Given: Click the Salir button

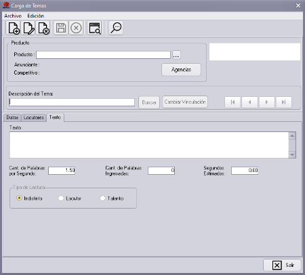Looking at the screenshot, I should 282,265.
